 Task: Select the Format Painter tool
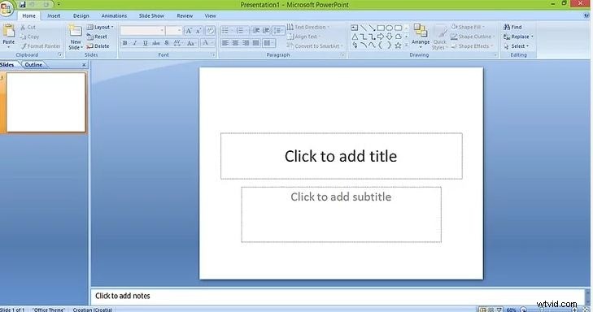tap(41, 46)
